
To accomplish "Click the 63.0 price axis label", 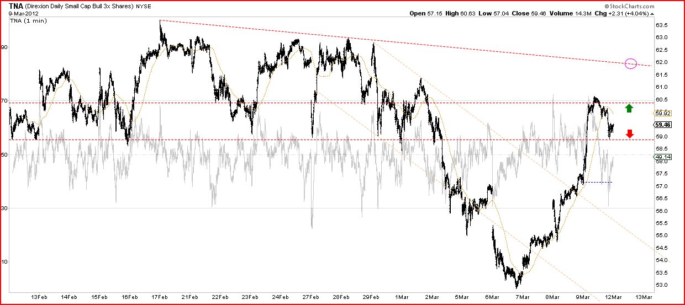I will [662, 38].
